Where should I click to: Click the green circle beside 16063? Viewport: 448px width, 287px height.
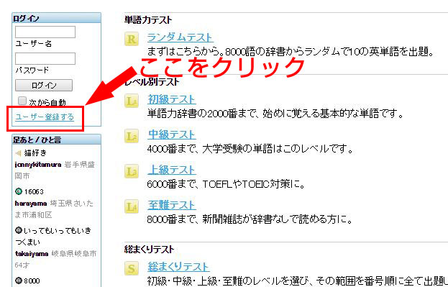point(19,191)
